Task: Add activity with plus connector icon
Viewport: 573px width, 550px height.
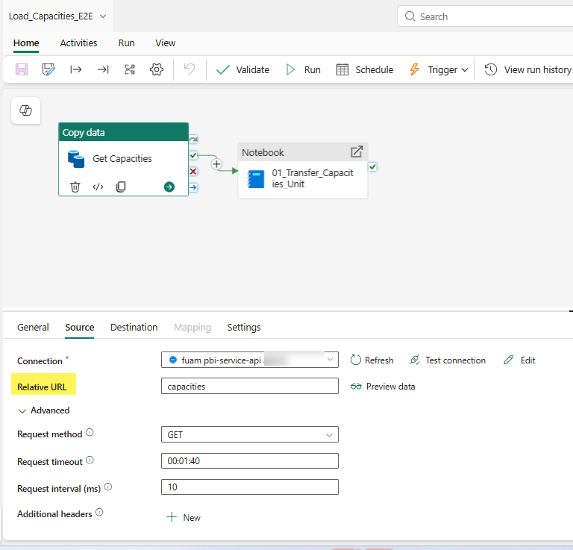Action: [216, 164]
